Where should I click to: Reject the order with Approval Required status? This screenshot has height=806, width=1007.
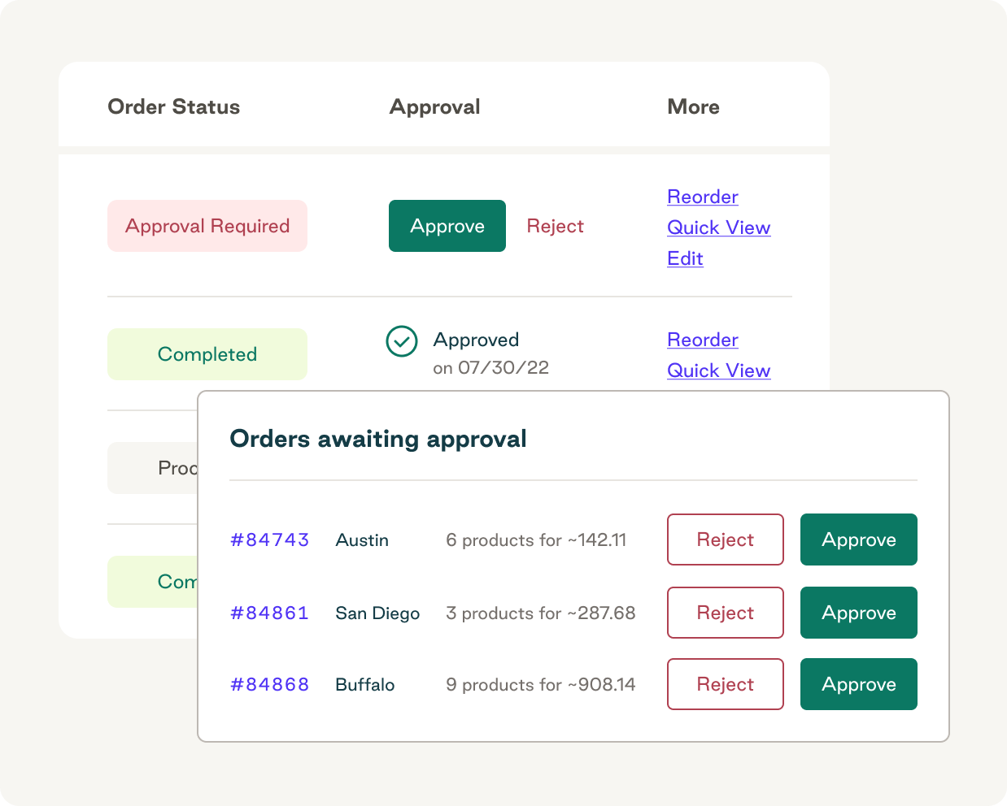coord(556,226)
